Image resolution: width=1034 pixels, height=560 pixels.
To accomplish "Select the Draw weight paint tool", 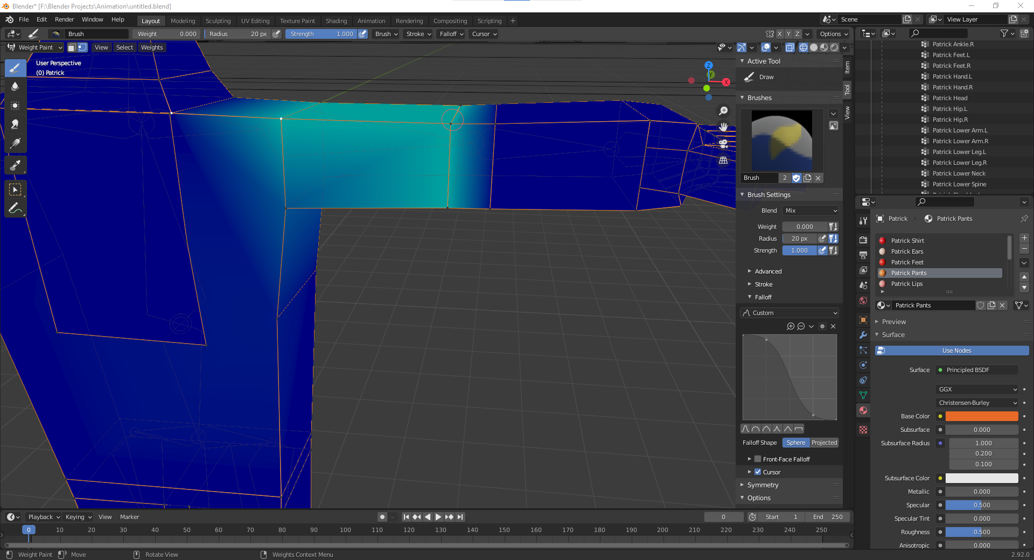I will [x=15, y=68].
